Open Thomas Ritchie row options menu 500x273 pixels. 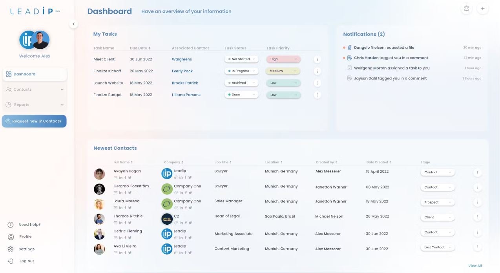click(477, 217)
